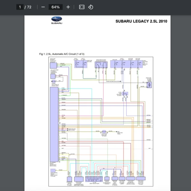Click the SUBARU LEGACY 2.5L 2010 heading

141,21
